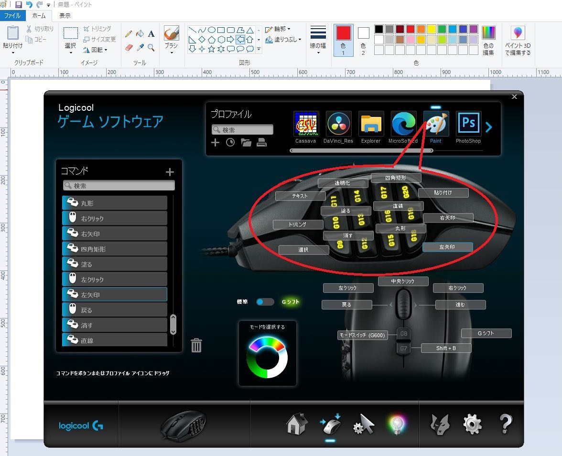Click the folder icon under profile search
Viewport: 562px width, 456px height.
(246, 143)
